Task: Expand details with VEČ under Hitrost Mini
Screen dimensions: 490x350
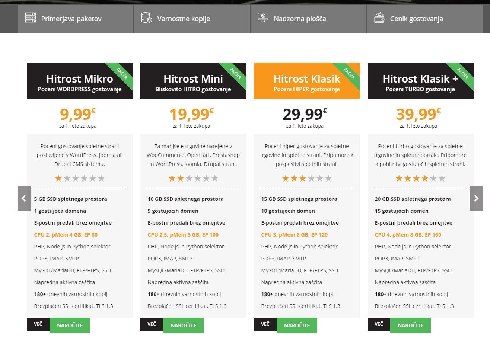Action: coord(152,324)
